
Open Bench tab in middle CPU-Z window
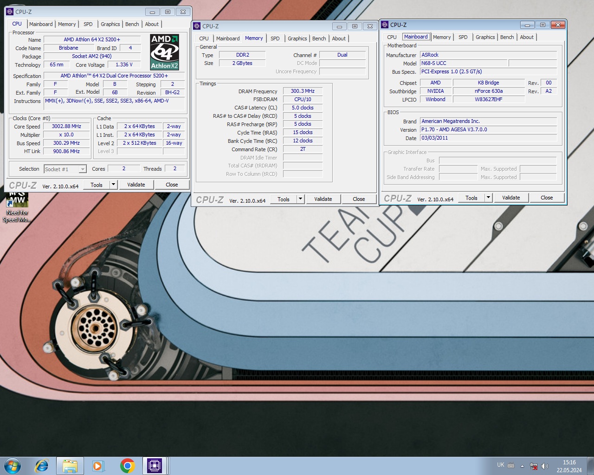coord(319,39)
